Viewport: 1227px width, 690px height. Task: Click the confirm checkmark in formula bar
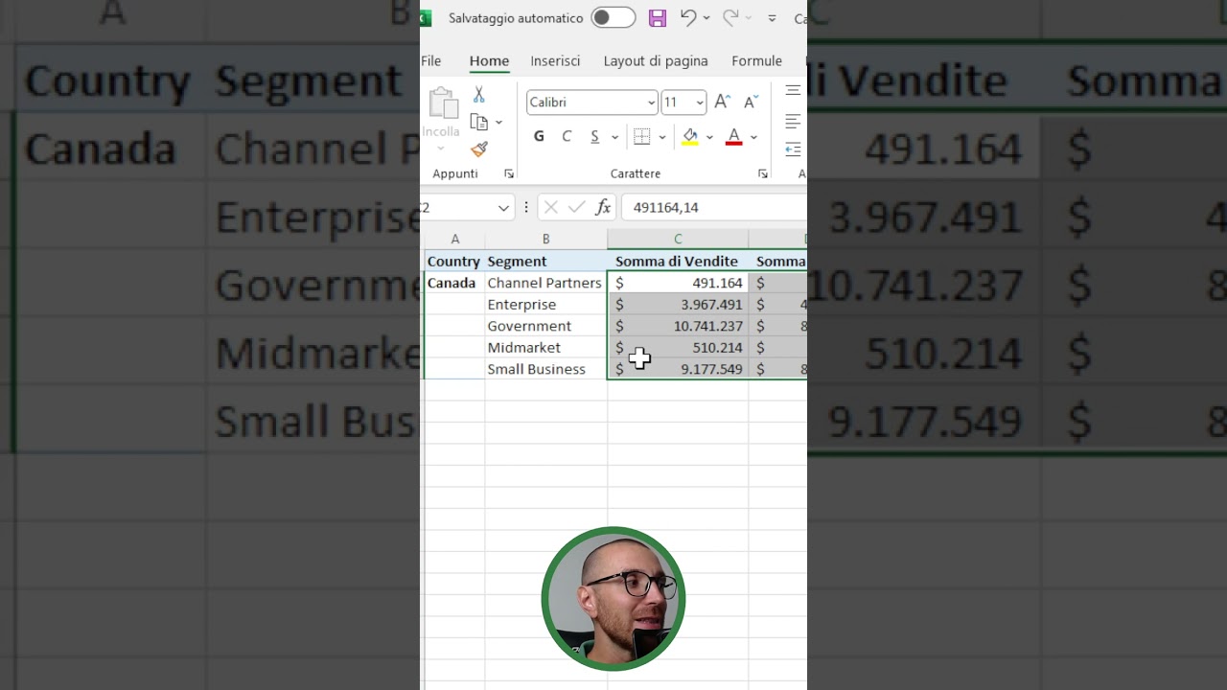[576, 207]
